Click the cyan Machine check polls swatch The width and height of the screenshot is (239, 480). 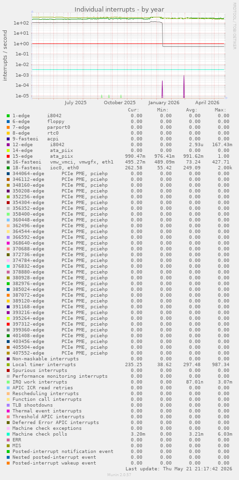coord(8,434)
